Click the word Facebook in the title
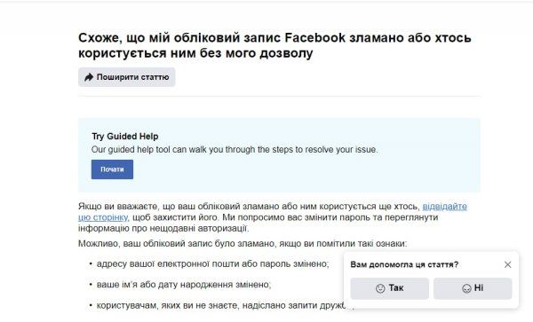 pos(314,37)
